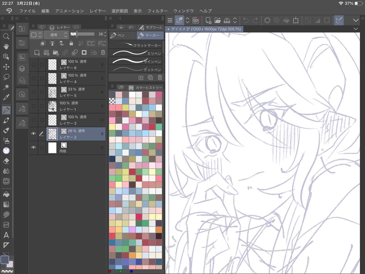Collapse the left panel double-chevron
Viewport: 365px width, 274px height.
pos(2,18)
